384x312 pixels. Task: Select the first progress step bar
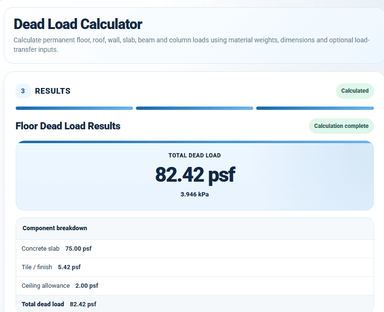74,108
